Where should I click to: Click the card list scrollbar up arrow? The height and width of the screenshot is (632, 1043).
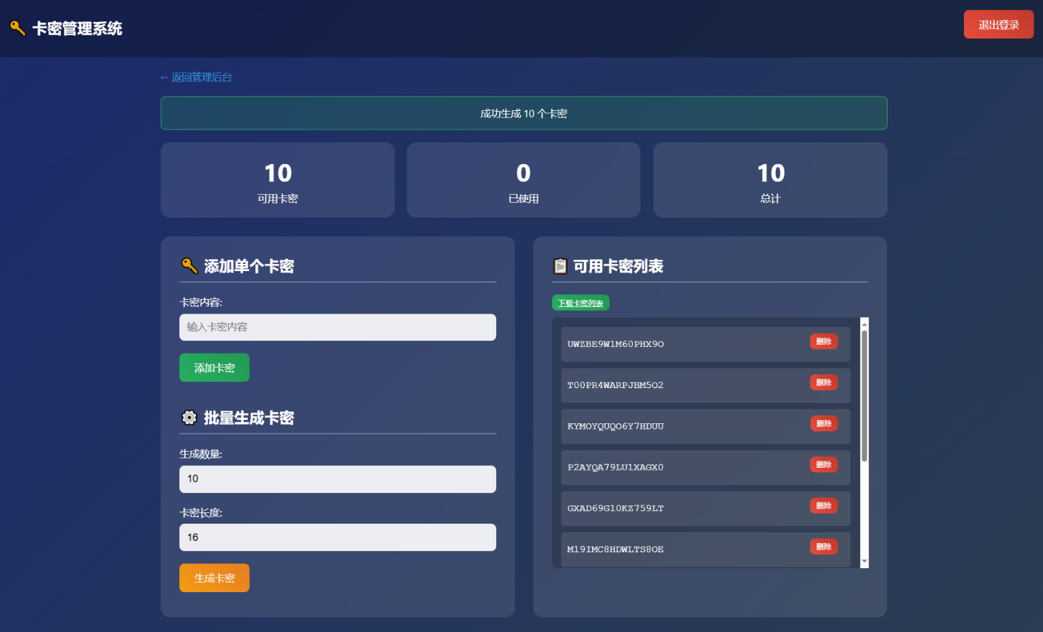864,324
